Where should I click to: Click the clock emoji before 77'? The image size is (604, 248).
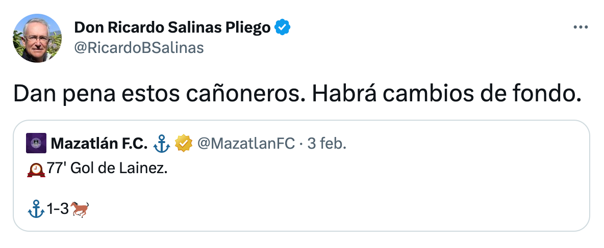(x=36, y=169)
